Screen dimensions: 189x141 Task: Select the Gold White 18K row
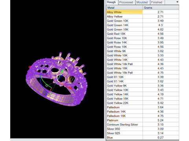(143, 68)
